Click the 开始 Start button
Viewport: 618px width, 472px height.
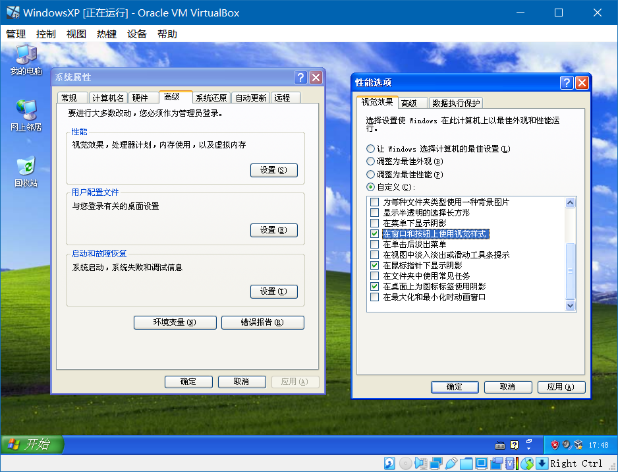click(32, 444)
